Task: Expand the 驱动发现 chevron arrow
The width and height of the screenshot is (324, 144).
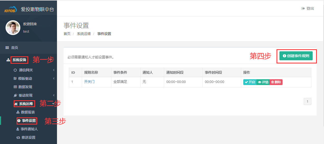Action: (x=54, y=95)
